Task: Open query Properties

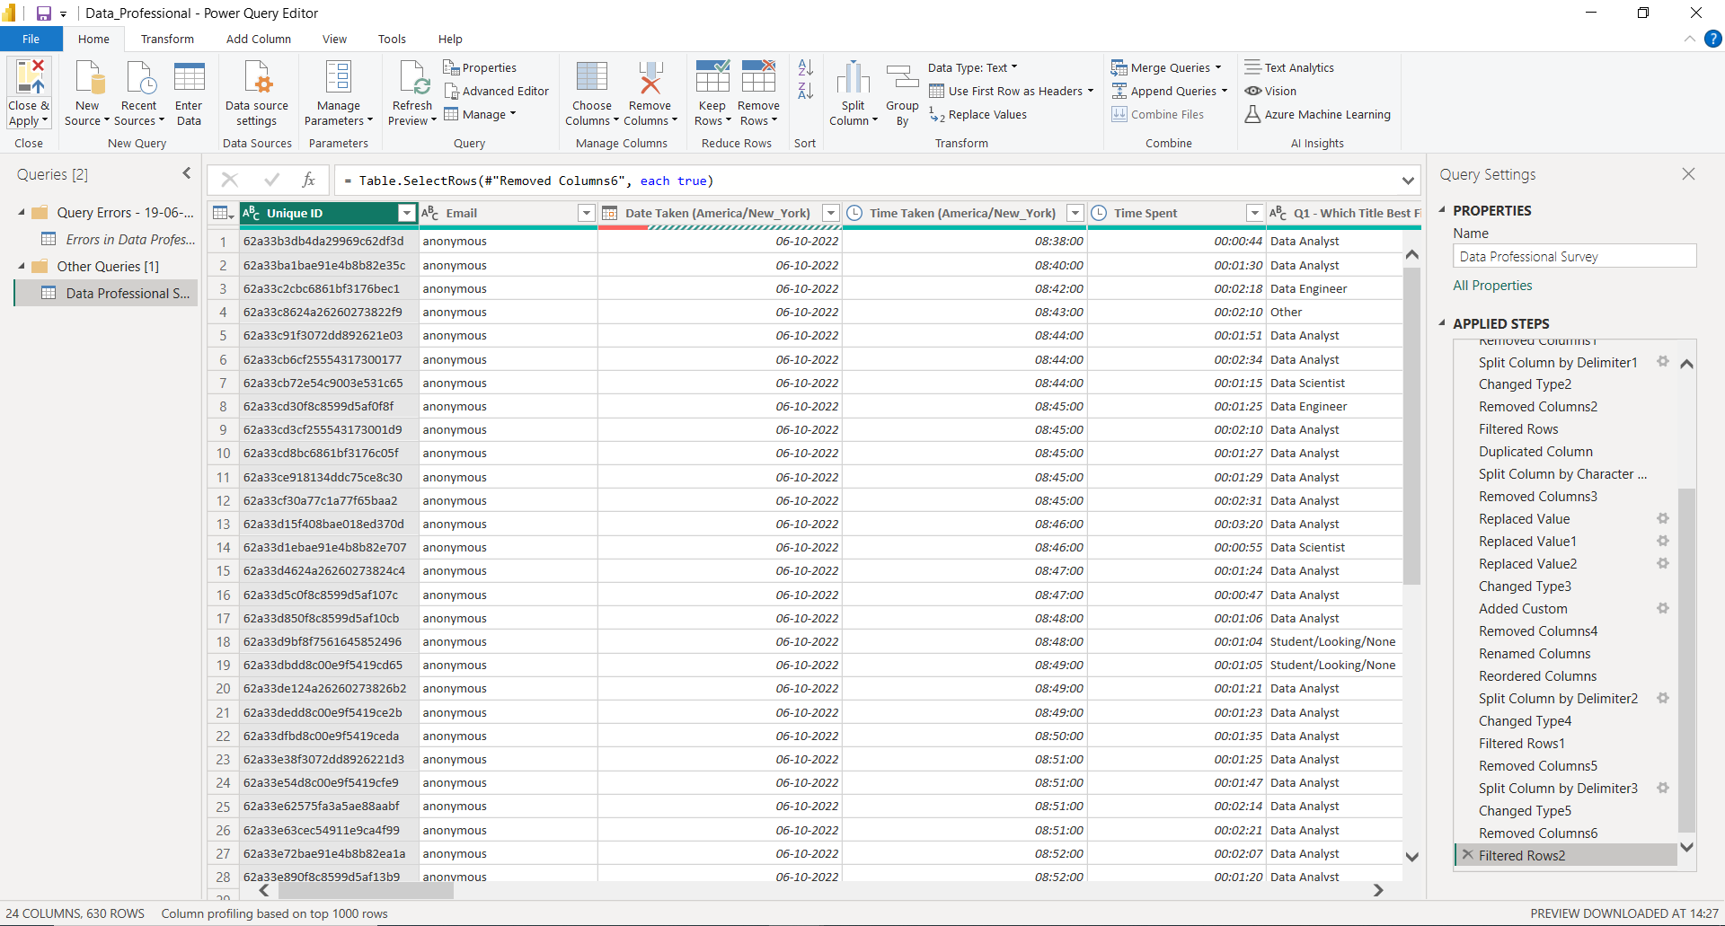Action: [480, 68]
